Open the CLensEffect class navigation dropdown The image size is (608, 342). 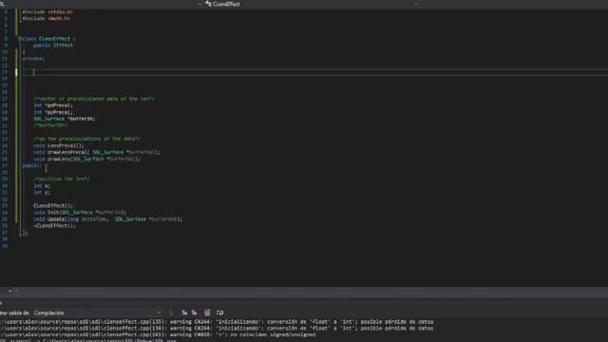(x=311, y=4)
